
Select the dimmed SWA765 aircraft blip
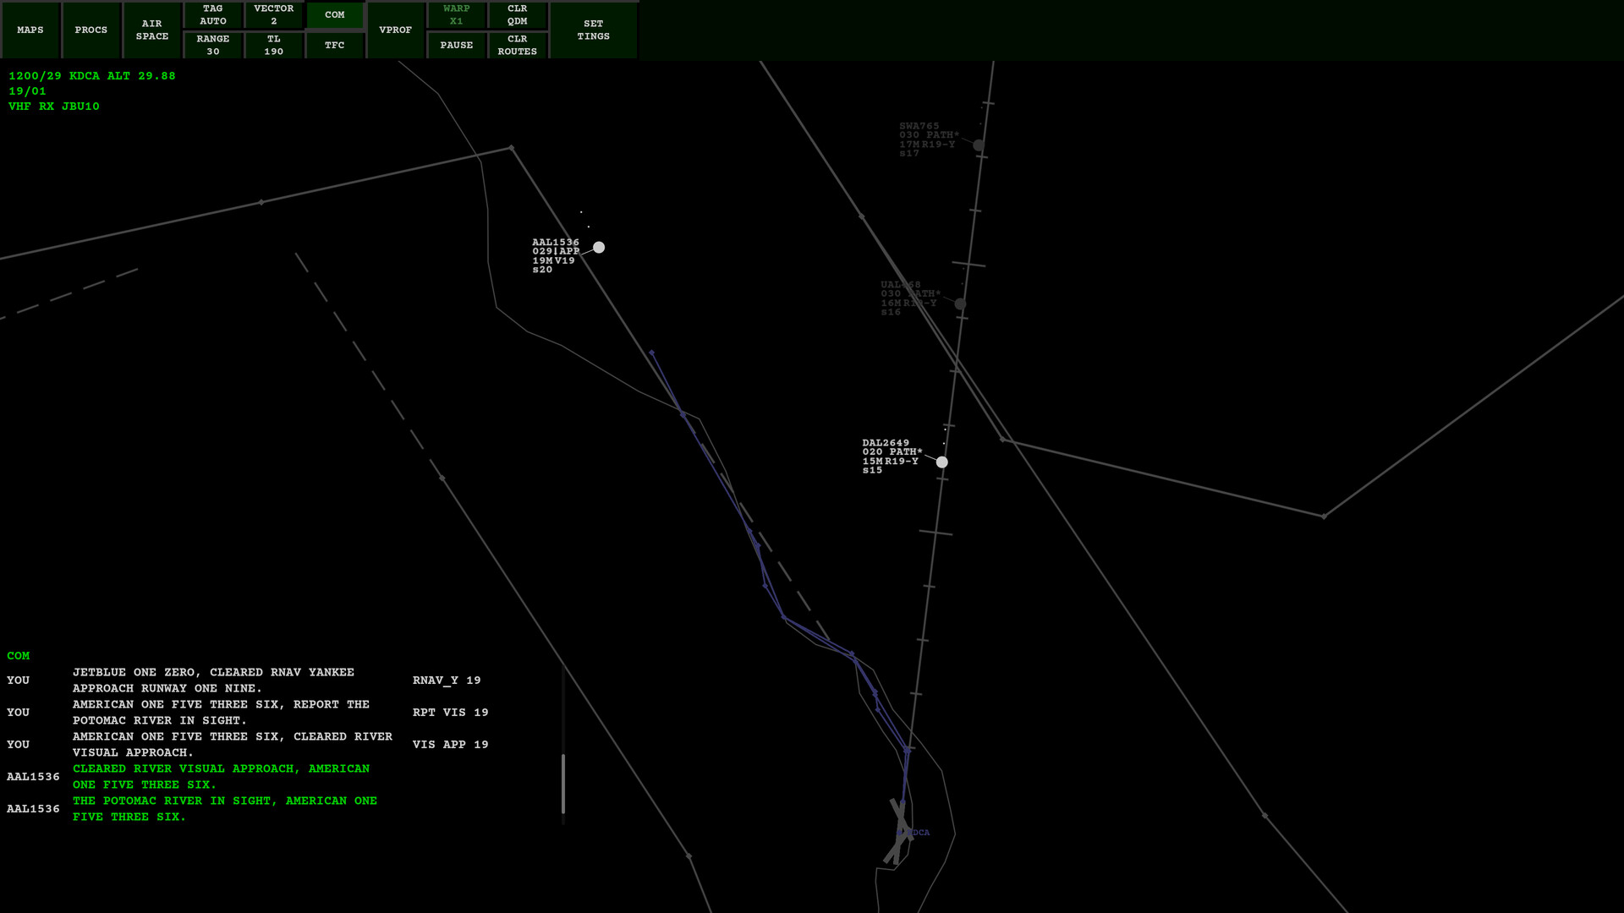pyautogui.click(x=979, y=145)
